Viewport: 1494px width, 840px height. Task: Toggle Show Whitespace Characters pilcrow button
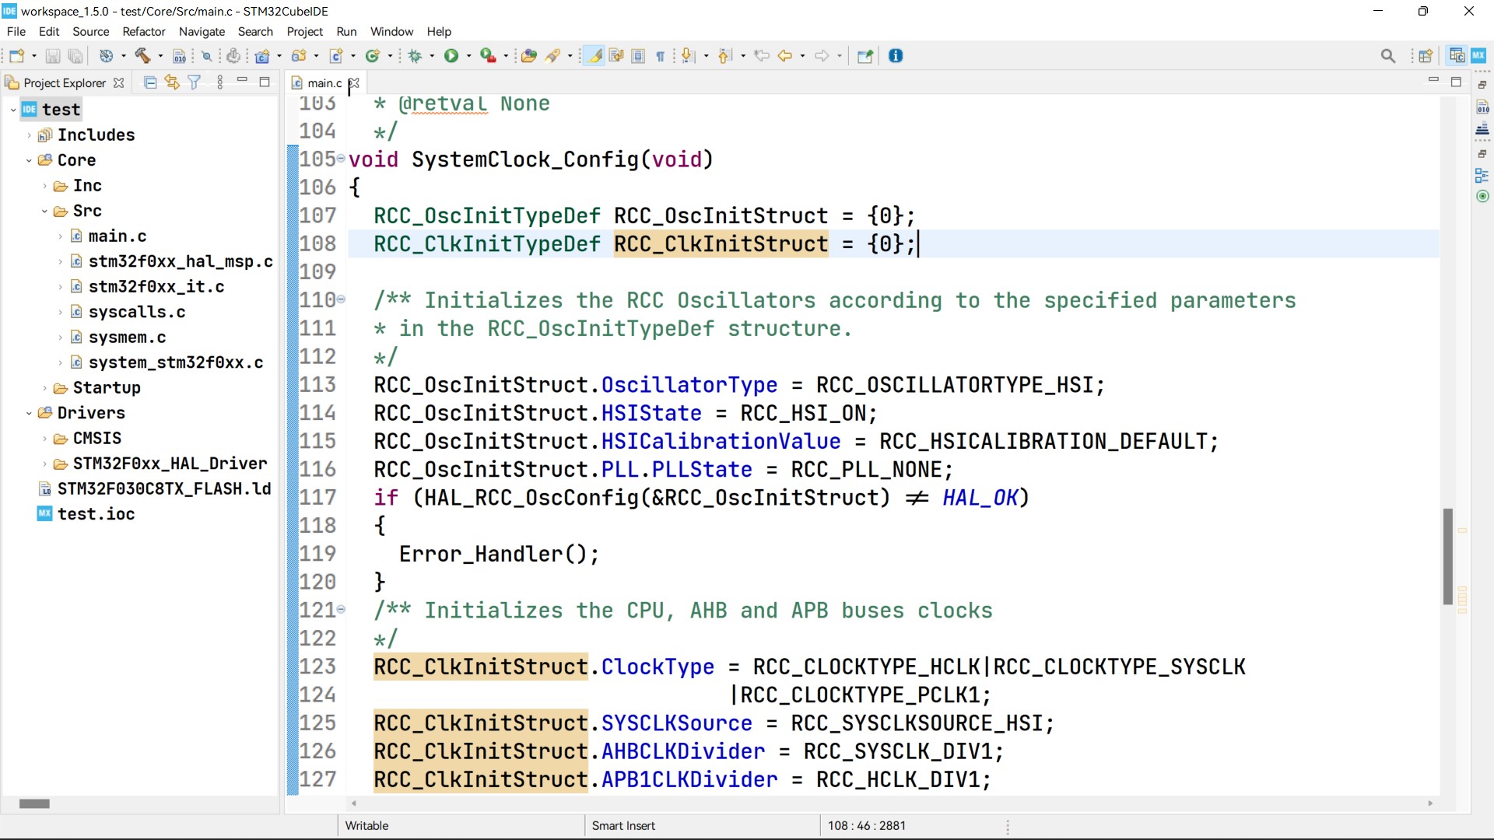pos(660,56)
